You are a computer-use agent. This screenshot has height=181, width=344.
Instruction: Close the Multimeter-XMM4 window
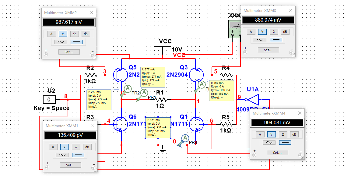point(300,113)
